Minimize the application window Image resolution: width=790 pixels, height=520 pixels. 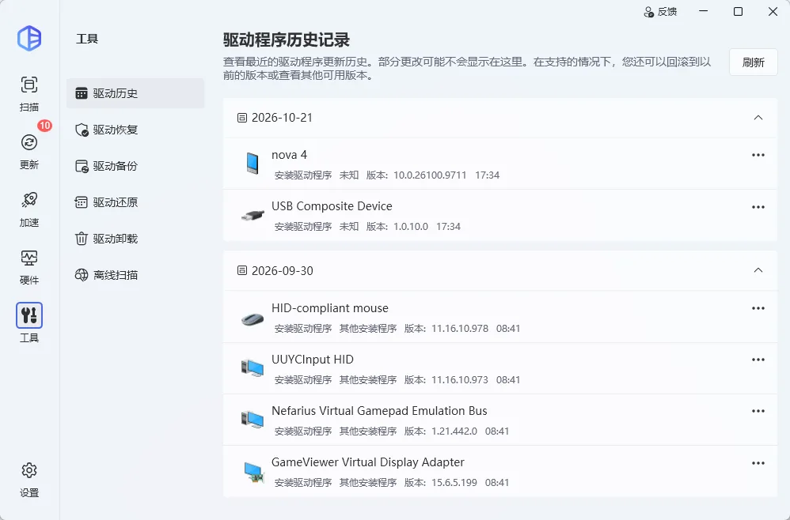[x=704, y=11]
